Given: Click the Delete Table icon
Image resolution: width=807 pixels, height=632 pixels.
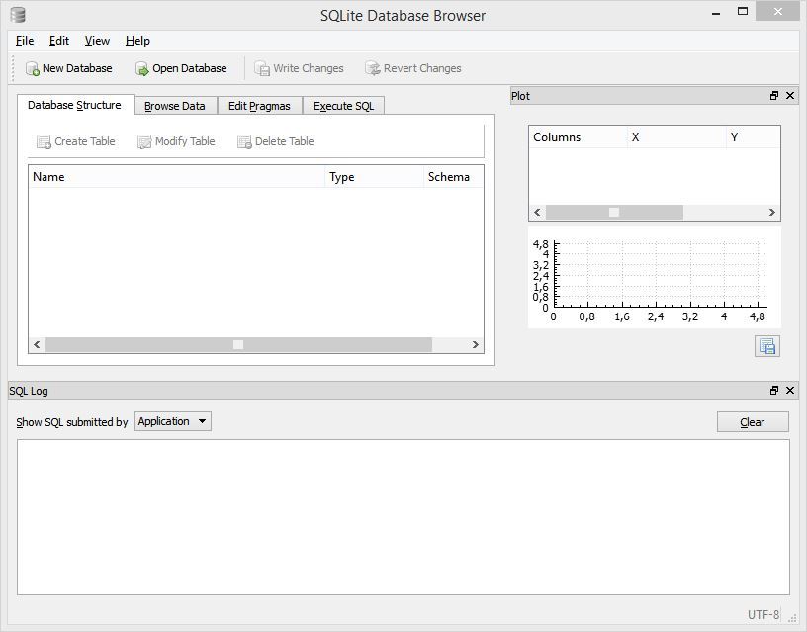Looking at the screenshot, I should point(244,141).
